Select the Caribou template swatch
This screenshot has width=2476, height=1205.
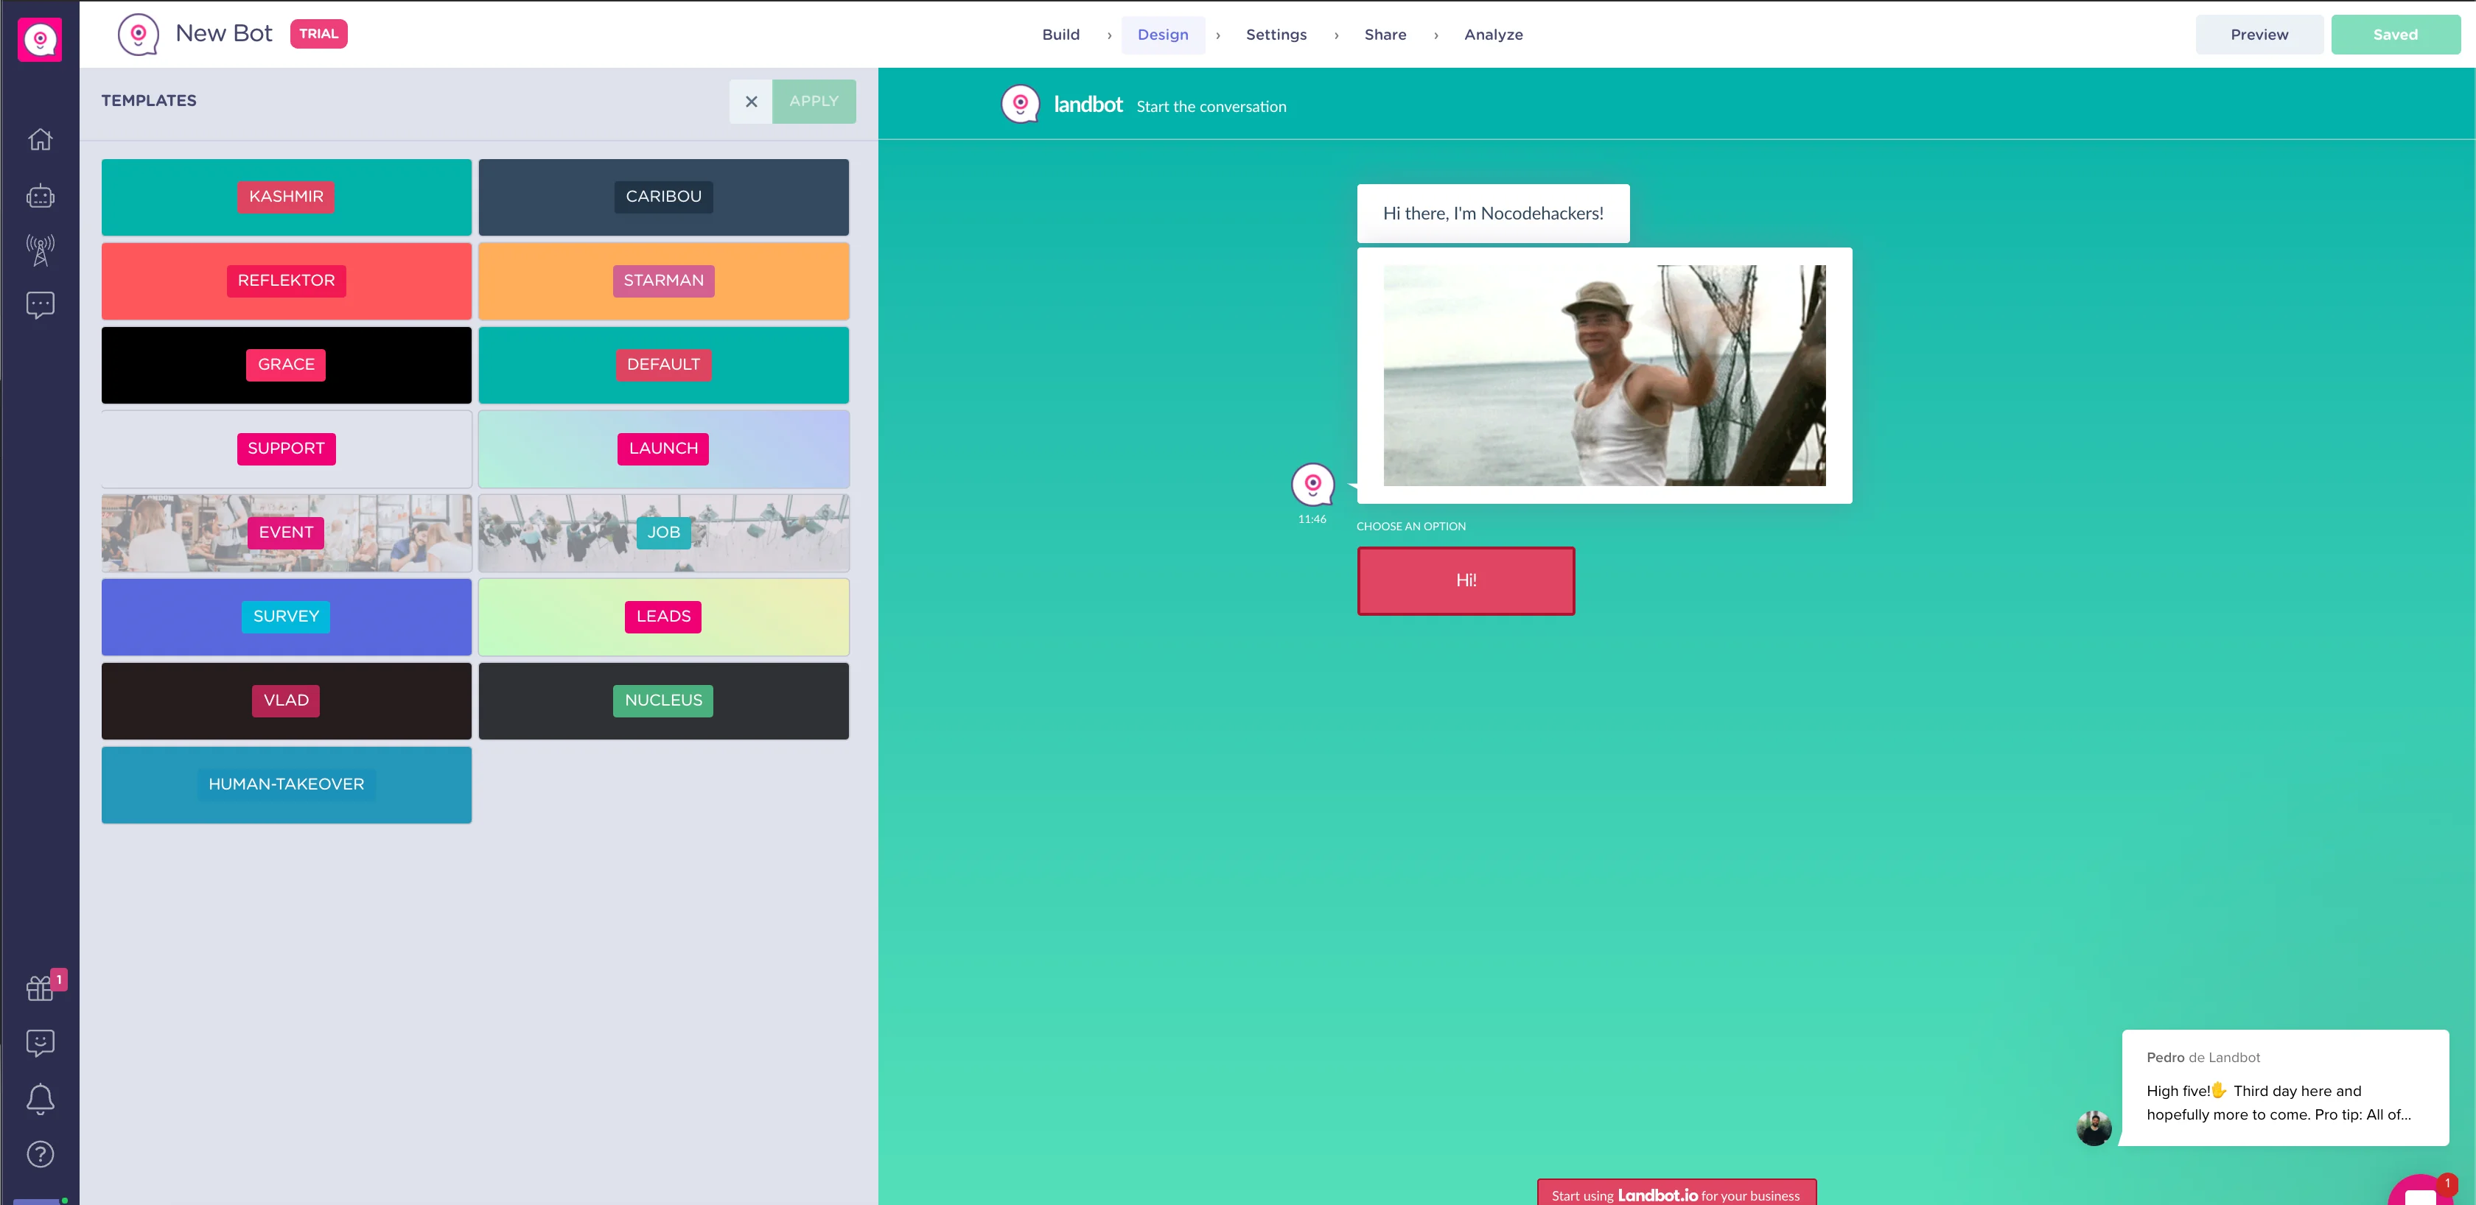tap(663, 197)
